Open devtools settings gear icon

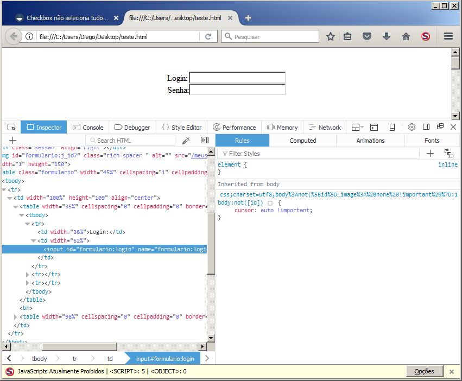[412, 127]
